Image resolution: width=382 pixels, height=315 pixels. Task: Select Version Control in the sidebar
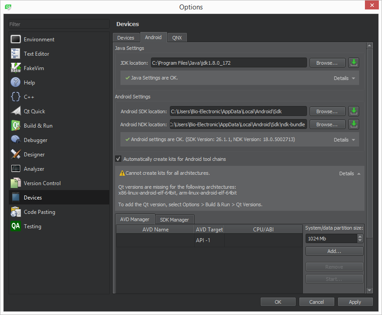tap(42, 183)
